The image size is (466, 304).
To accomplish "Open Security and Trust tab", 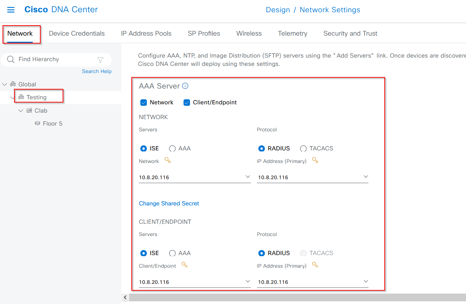I will [x=350, y=33].
